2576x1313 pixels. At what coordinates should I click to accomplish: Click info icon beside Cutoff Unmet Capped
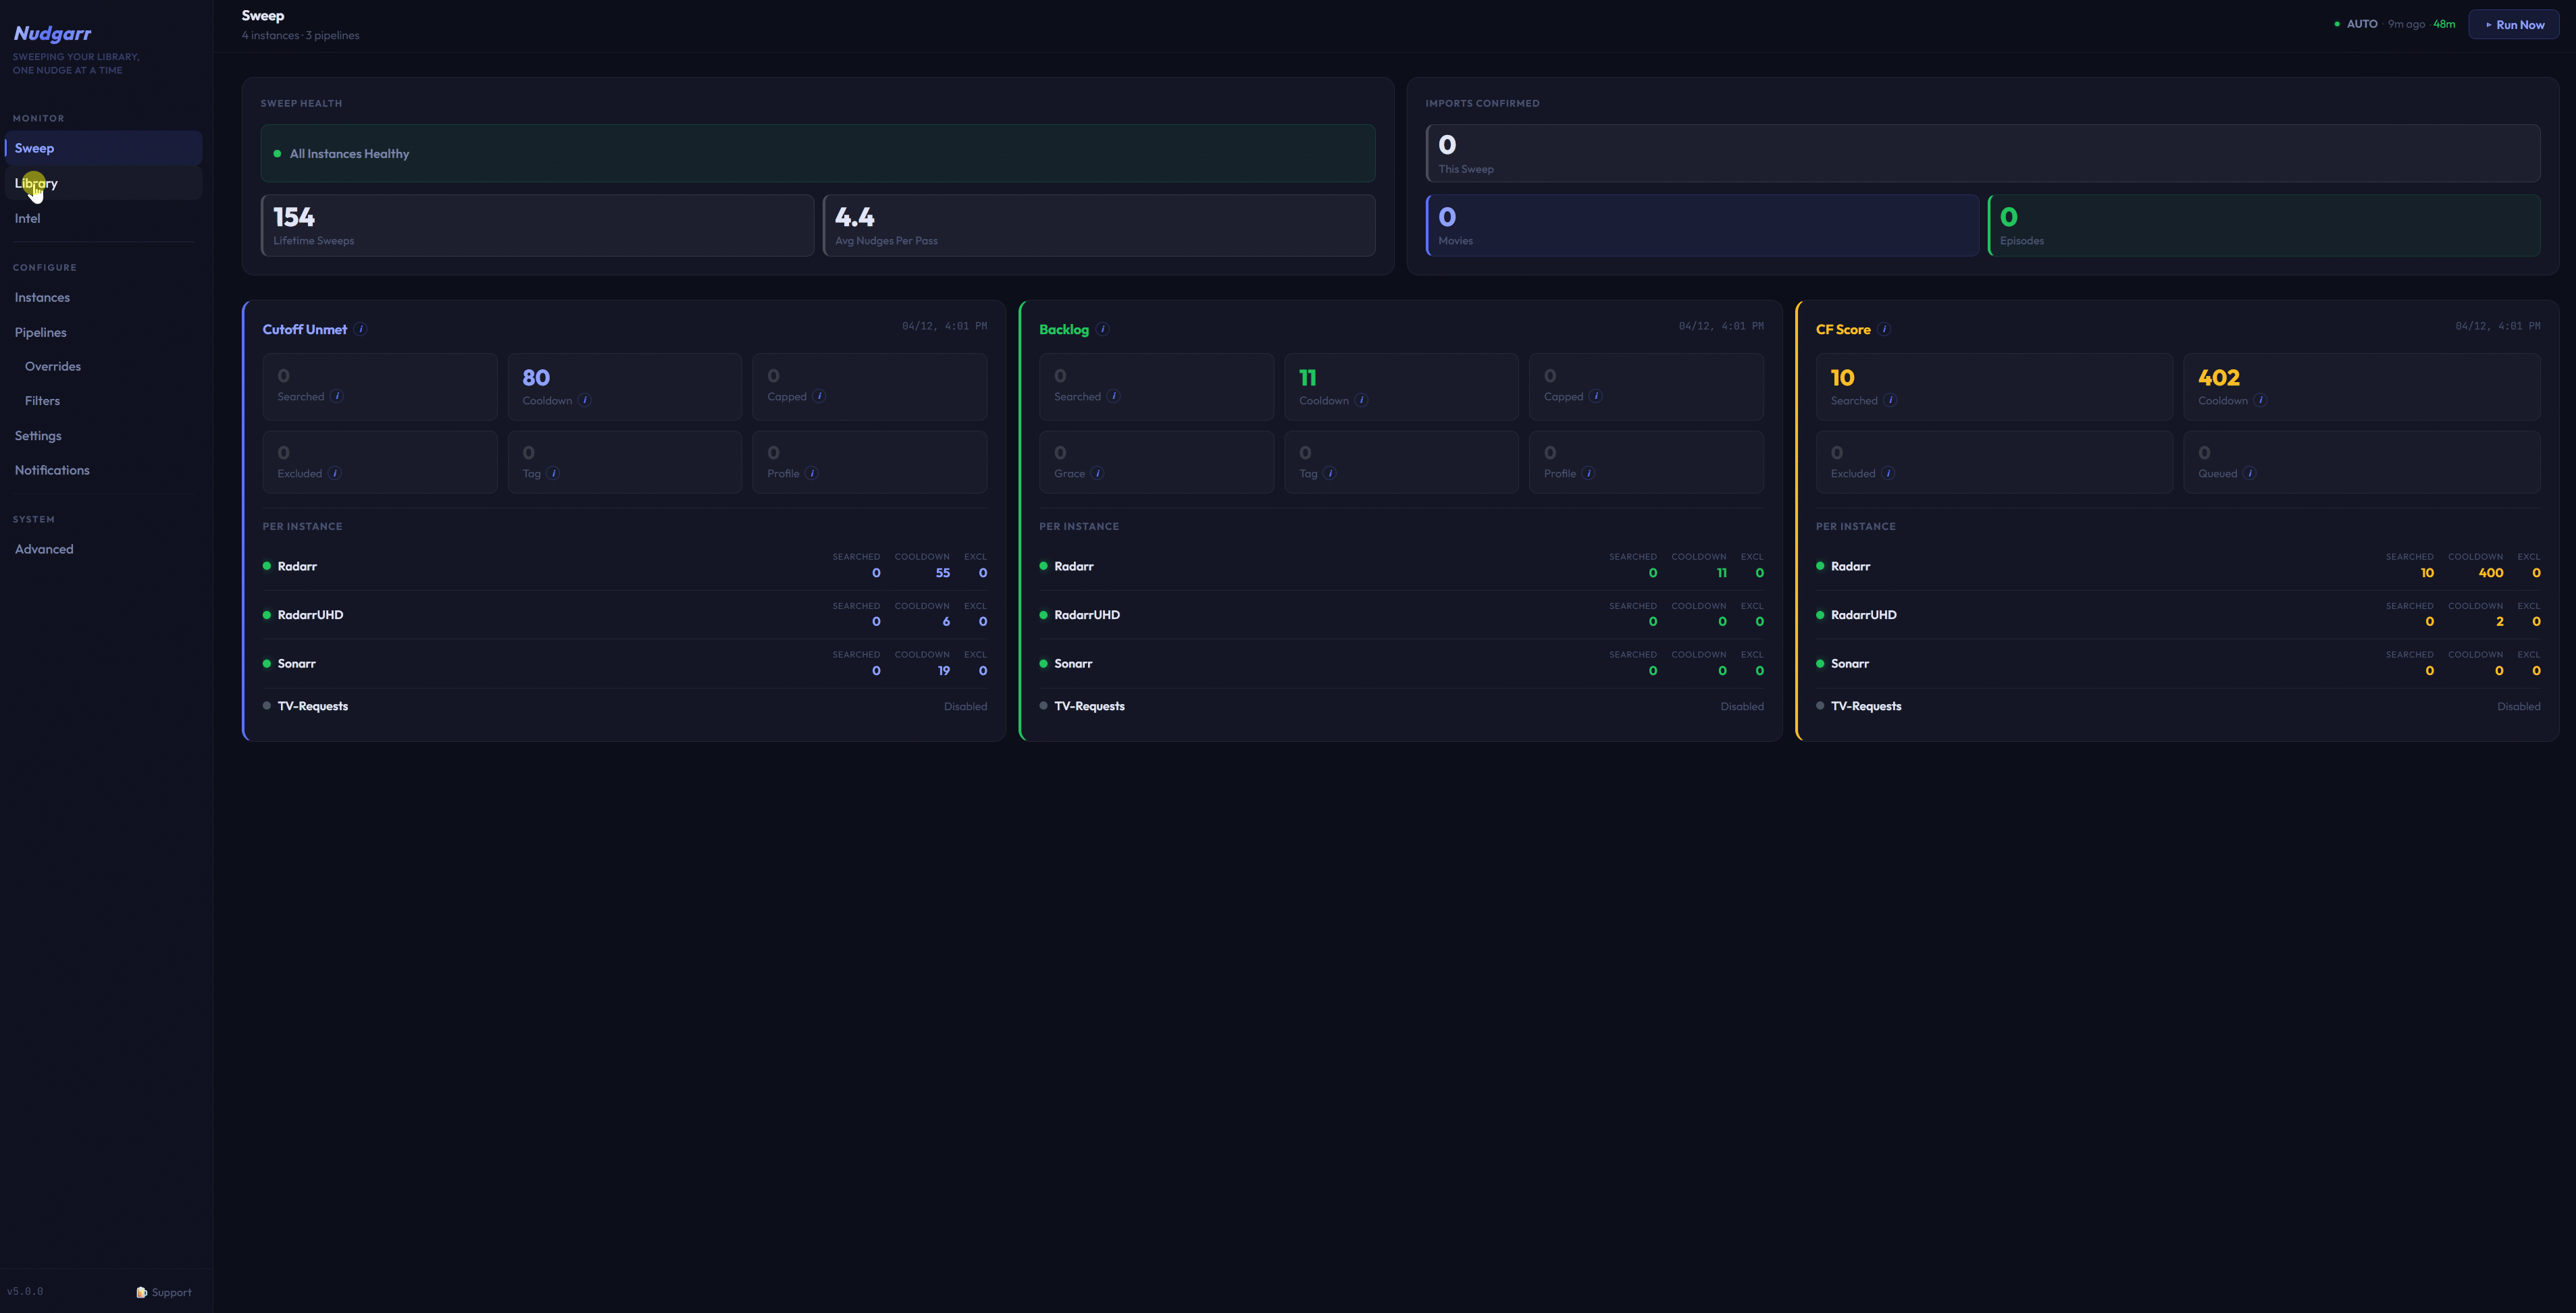(819, 396)
